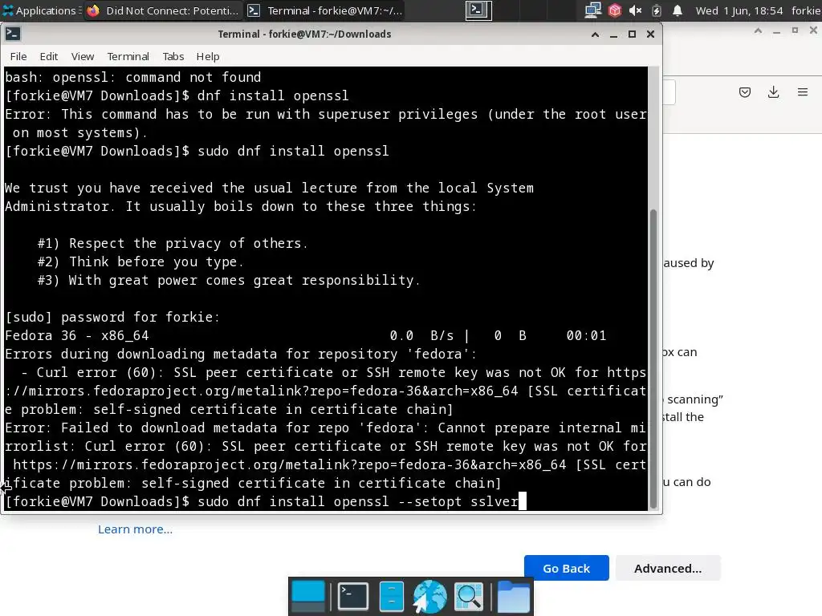Show notifications bell icon

coord(678,10)
